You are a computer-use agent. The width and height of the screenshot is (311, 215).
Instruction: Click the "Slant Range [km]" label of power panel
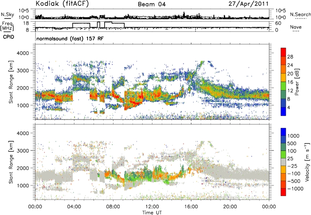point(11,82)
